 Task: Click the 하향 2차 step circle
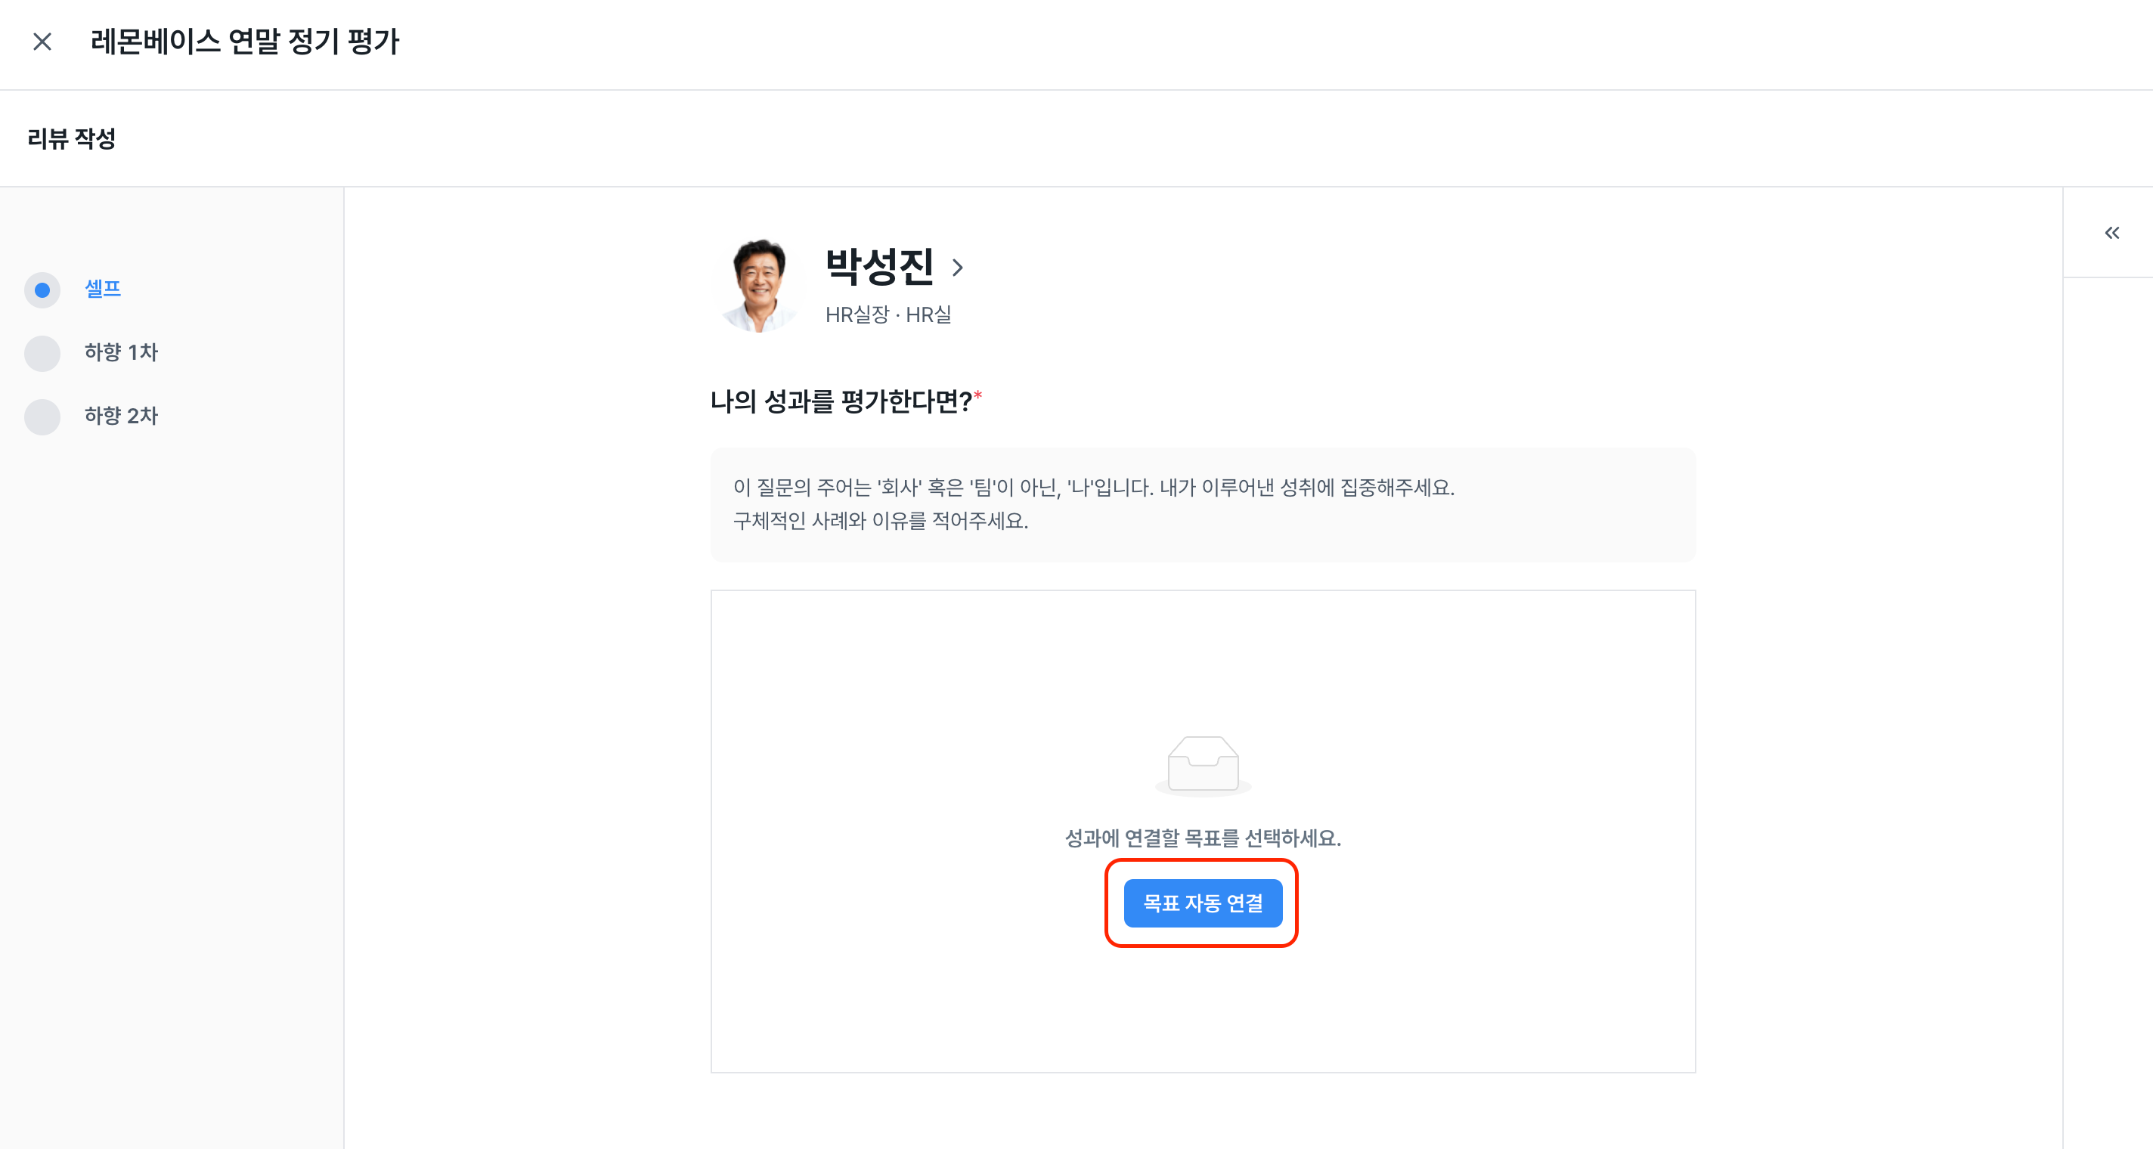pos(42,417)
